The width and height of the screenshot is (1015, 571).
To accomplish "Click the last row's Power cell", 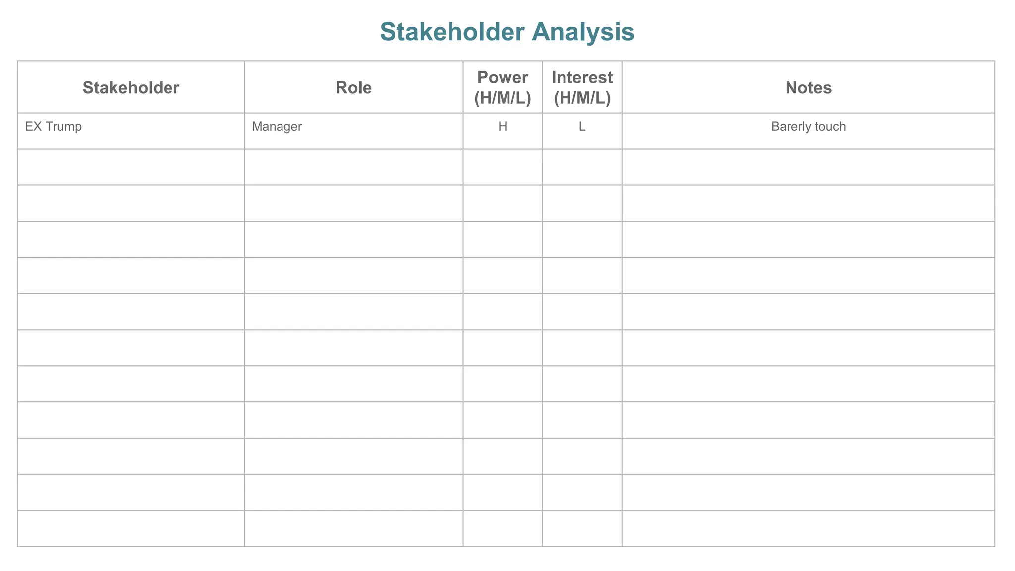I will (x=503, y=528).
